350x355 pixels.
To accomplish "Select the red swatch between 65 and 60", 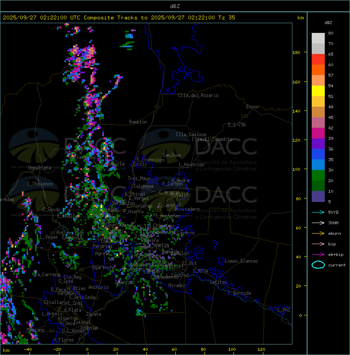I will click(318, 59).
